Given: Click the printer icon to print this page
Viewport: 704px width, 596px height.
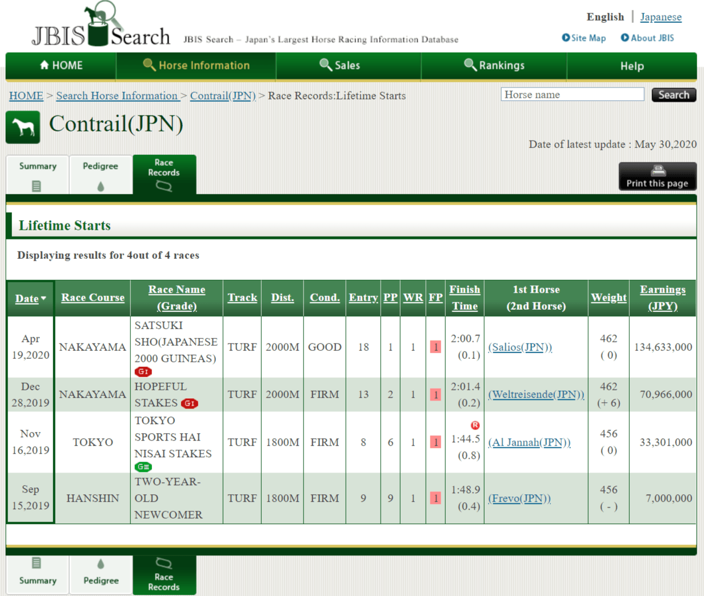Looking at the screenshot, I should (x=658, y=171).
